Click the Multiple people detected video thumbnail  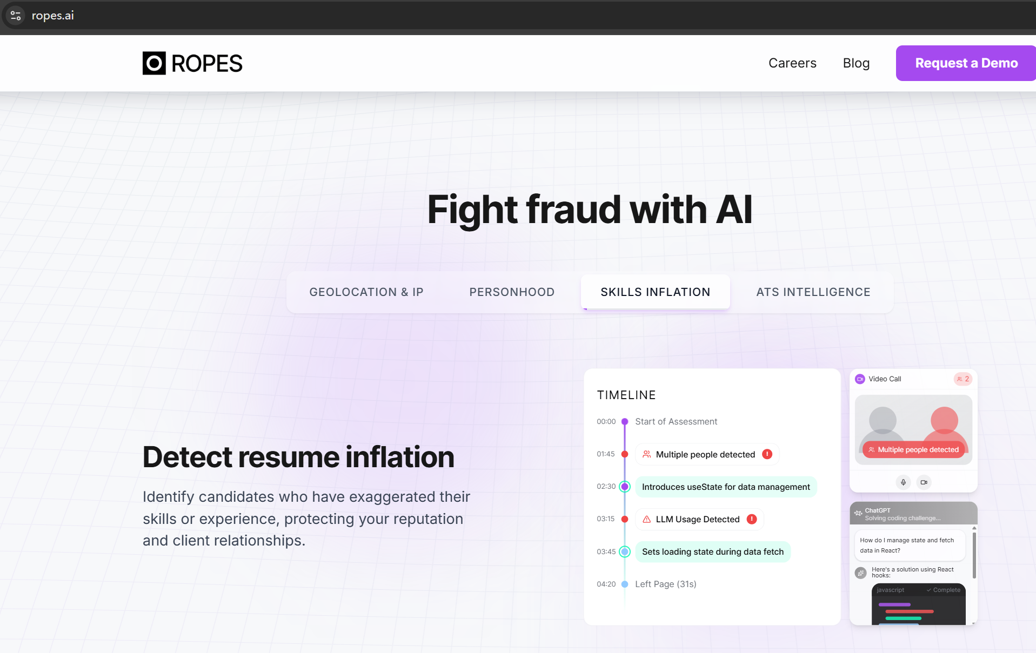(x=913, y=429)
